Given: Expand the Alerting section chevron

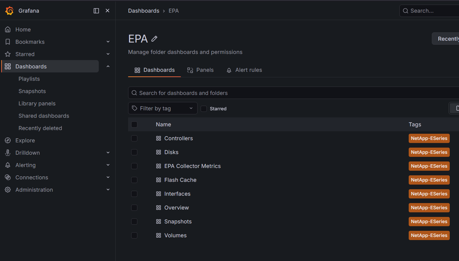Looking at the screenshot, I should point(108,165).
